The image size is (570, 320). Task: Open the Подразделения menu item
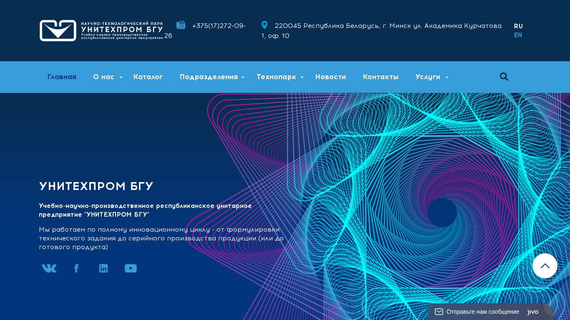209,77
